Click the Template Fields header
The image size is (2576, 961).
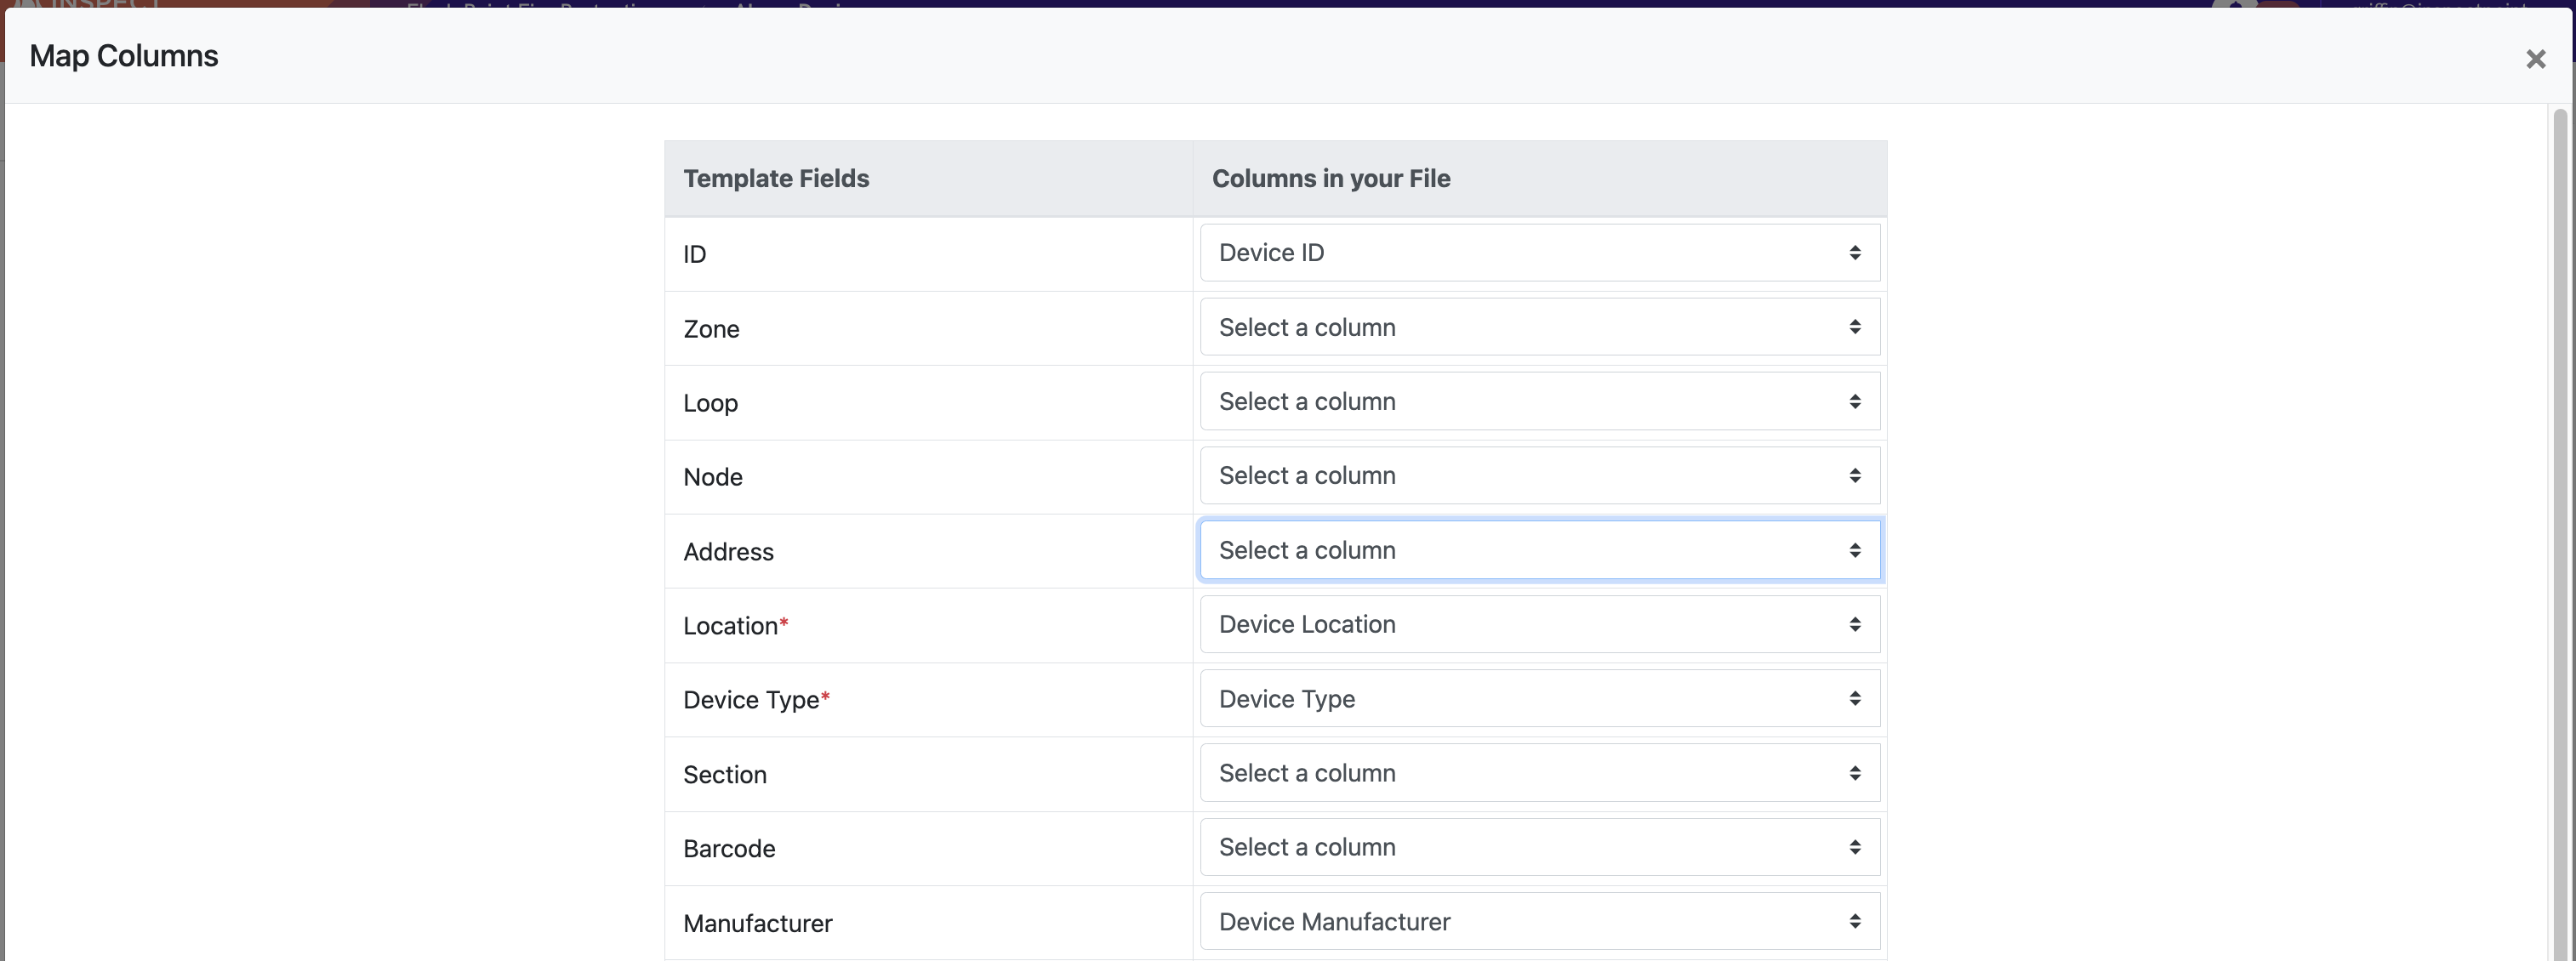pyautogui.click(x=776, y=179)
